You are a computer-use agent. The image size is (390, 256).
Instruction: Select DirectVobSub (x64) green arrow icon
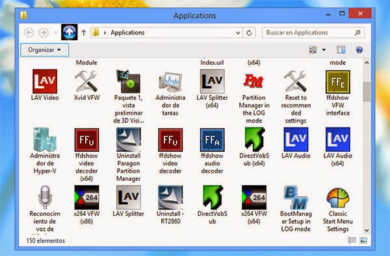[x=254, y=139]
